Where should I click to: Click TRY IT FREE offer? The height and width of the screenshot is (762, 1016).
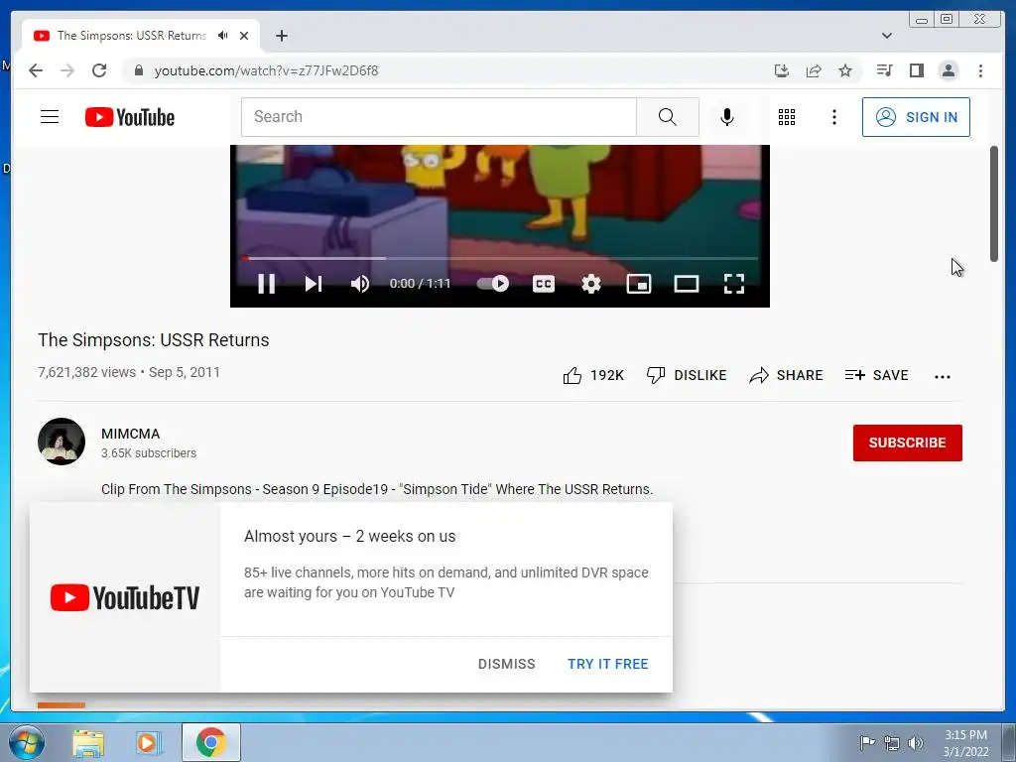[x=608, y=664]
